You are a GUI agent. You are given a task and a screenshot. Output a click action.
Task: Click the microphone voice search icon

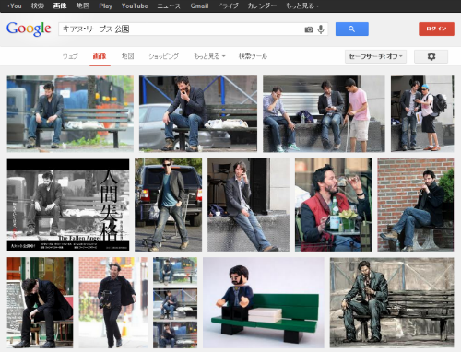tap(321, 29)
